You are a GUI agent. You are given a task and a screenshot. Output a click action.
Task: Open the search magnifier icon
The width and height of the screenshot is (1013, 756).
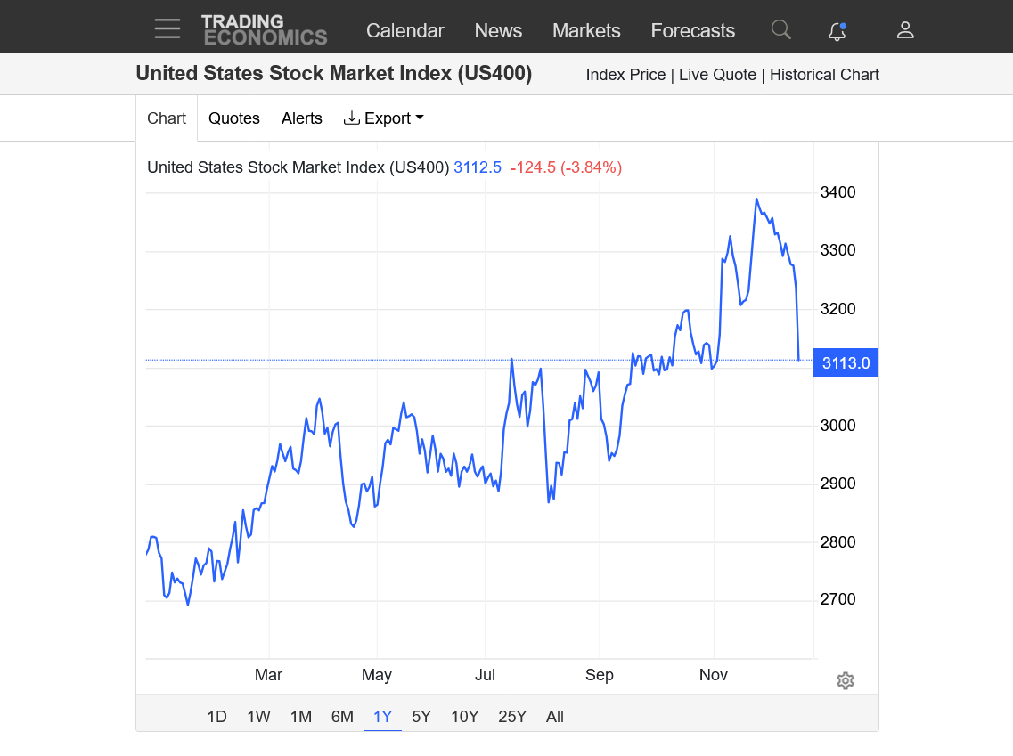coord(780,30)
